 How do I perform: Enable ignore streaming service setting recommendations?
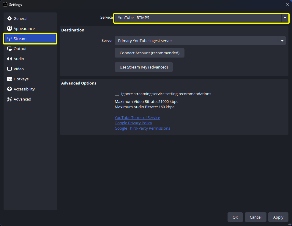117,94
